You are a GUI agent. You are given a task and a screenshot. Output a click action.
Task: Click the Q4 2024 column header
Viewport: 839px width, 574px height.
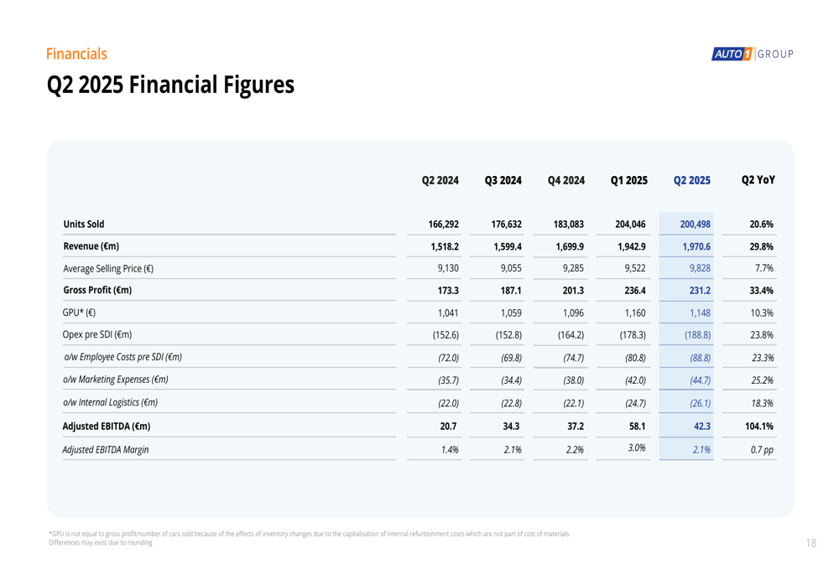pos(566,180)
